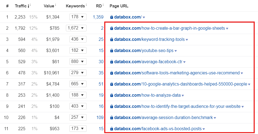The height and width of the screenshot is (134, 258).
Task: Click the lock icon for databox.com homepage row
Action: (111, 17)
